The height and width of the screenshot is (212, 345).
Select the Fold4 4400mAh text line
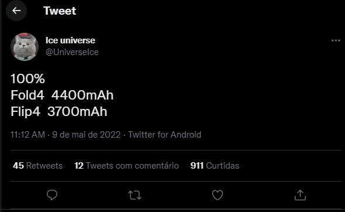pos(62,95)
